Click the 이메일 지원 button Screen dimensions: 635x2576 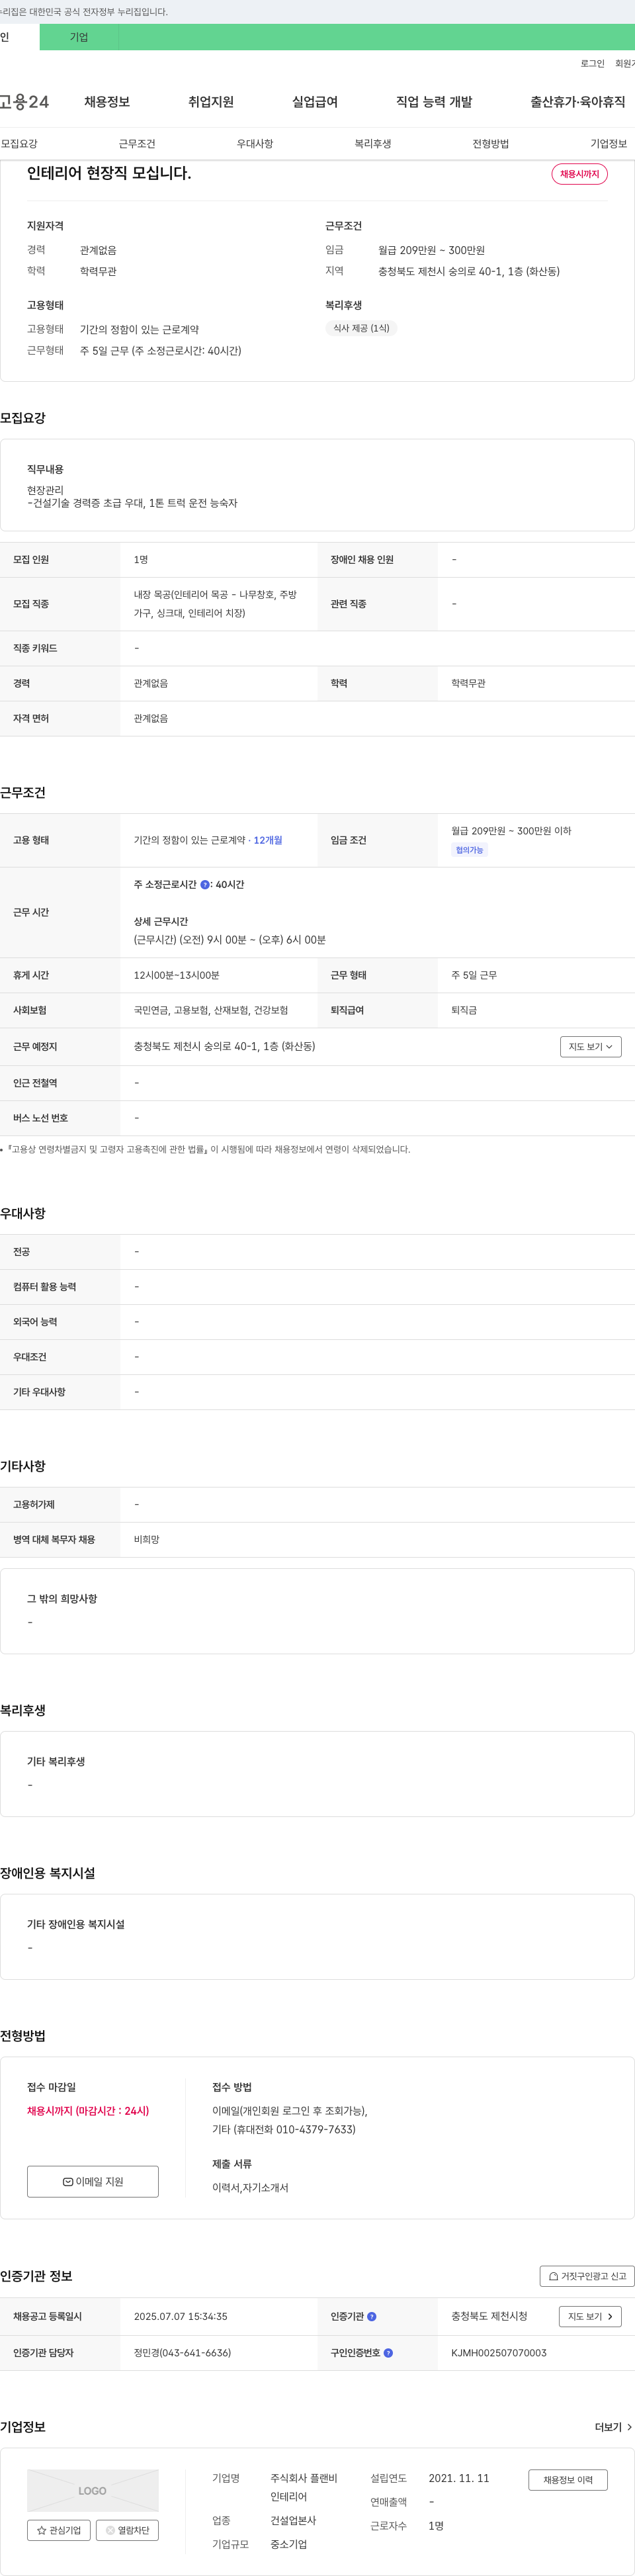click(93, 2181)
